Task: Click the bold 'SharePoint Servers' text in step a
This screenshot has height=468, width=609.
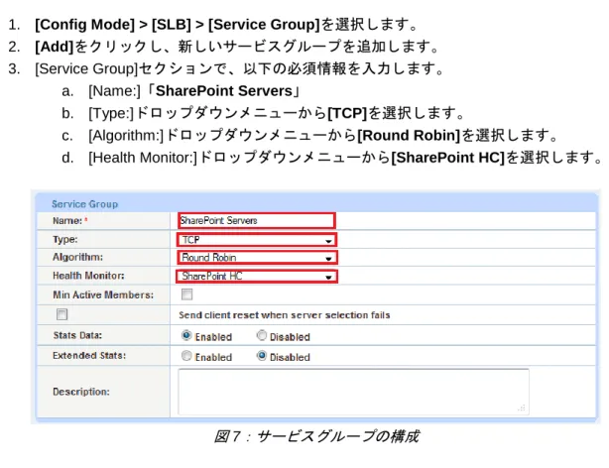Action: tap(224, 91)
